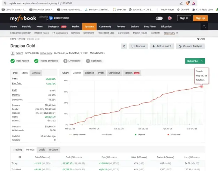This screenshot has width=218, height=171.
Task: Click the Custom Analysis button
Action: tap(190, 46)
